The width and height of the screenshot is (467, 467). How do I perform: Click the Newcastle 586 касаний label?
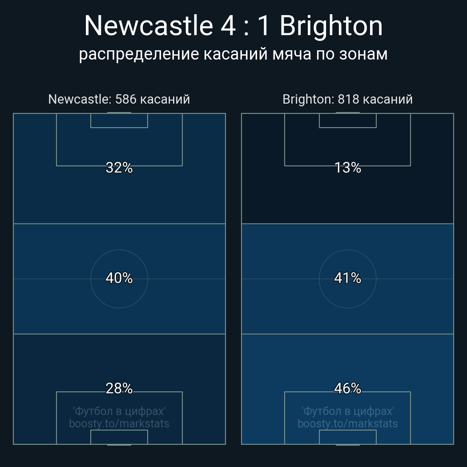point(119,99)
